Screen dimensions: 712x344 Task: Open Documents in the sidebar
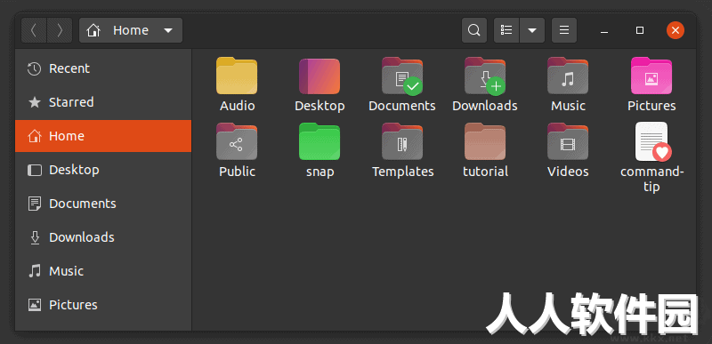click(x=103, y=204)
